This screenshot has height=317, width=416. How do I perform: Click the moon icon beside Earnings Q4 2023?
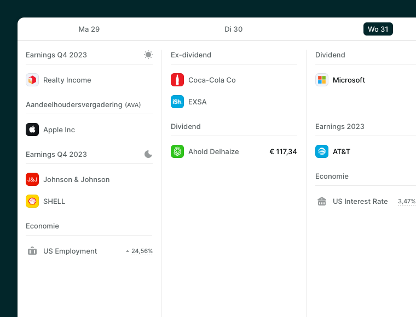click(148, 154)
